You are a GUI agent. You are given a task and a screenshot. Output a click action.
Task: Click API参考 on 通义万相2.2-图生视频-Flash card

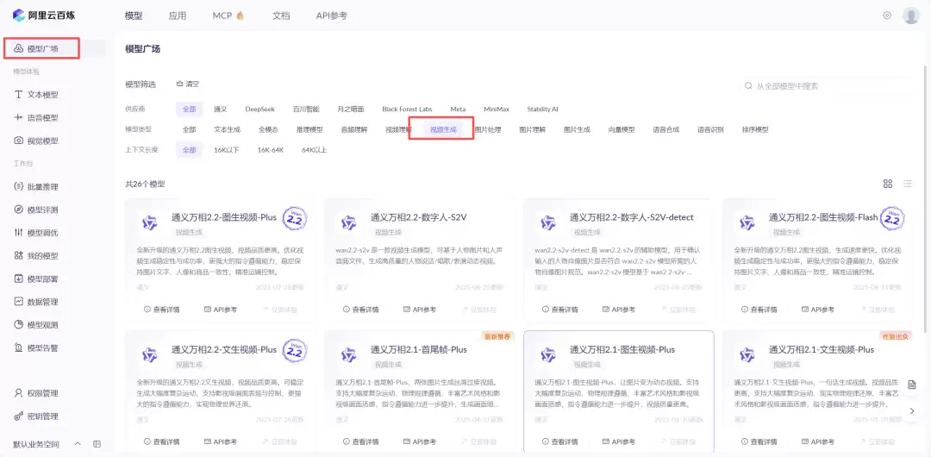tap(818, 310)
